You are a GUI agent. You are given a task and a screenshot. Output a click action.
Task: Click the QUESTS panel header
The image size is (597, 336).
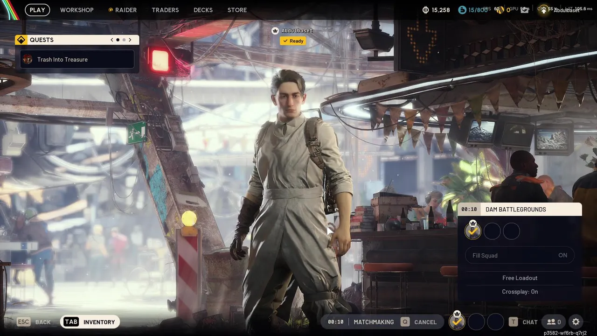(x=77, y=40)
